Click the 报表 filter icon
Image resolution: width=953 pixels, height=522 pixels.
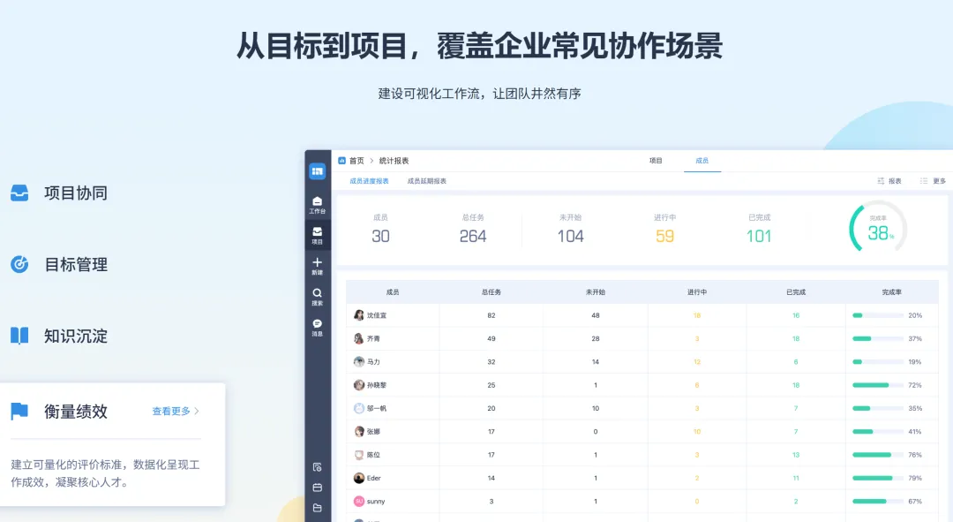pos(881,181)
